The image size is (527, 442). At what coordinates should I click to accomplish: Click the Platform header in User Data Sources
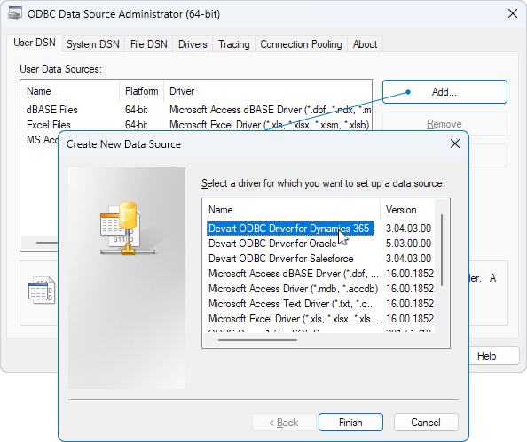[141, 91]
